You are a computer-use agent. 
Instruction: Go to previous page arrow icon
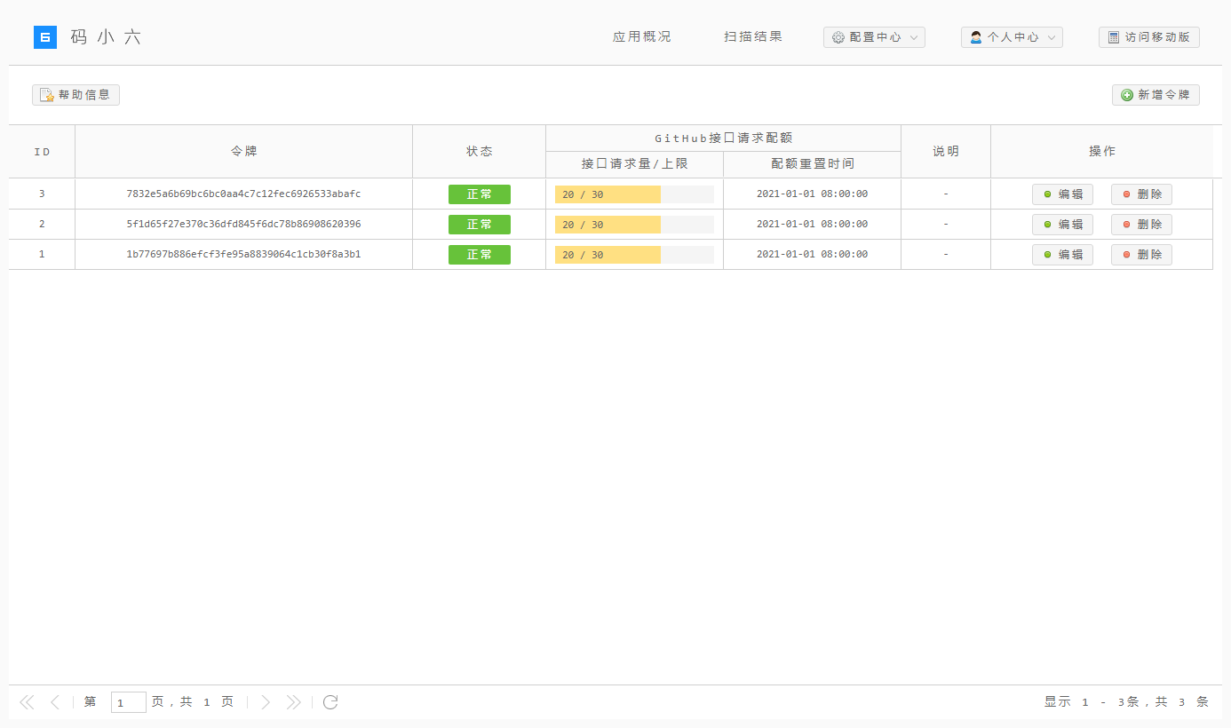pyautogui.click(x=55, y=702)
